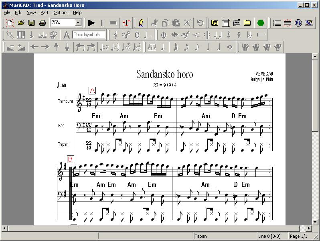
Task: Toggle beamed notes grouping icon
Action: (x=152, y=47)
